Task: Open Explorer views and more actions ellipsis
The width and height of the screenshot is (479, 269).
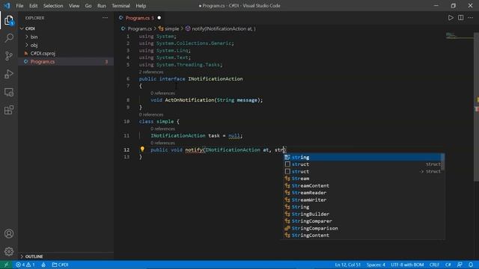Action: pos(105,18)
